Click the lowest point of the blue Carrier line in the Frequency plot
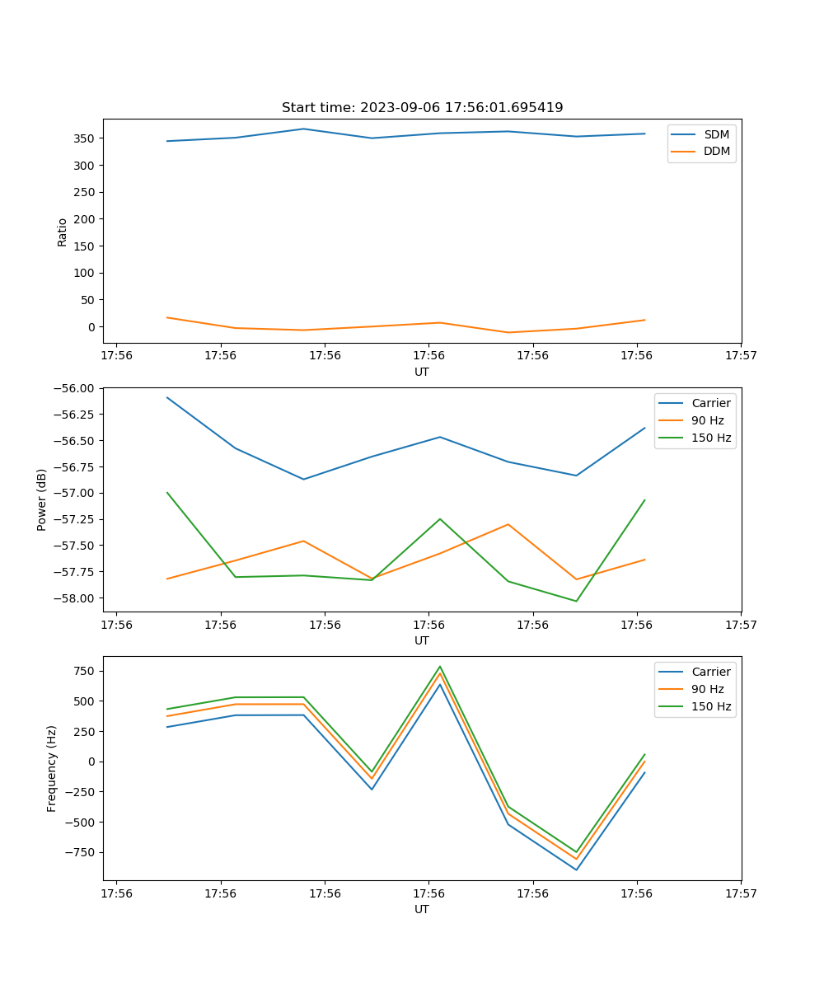The image size is (824, 989). click(x=576, y=869)
